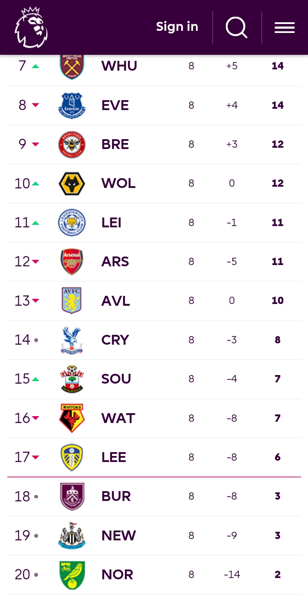The width and height of the screenshot is (308, 596).
Task: Click the green up arrow beside position 10
Action: click(x=36, y=184)
